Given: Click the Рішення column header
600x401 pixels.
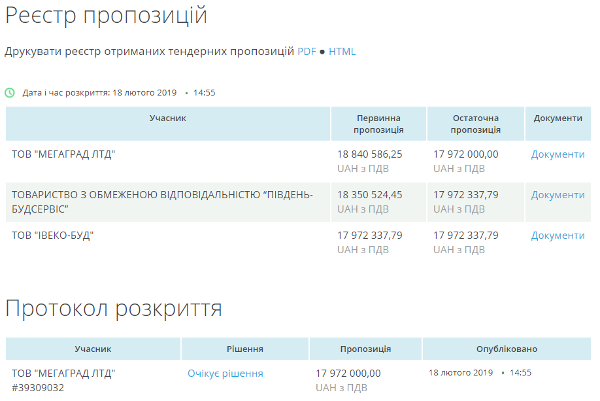Looking at the screenshot, I should tap(244, 349).
